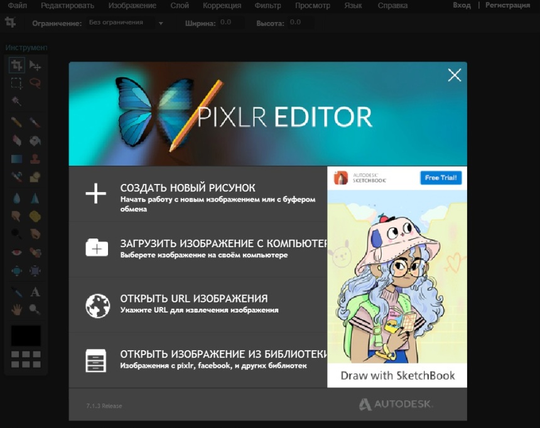540x428 pixels.
Task: Open the Справка menu
Action: click(x=392, y=6)
